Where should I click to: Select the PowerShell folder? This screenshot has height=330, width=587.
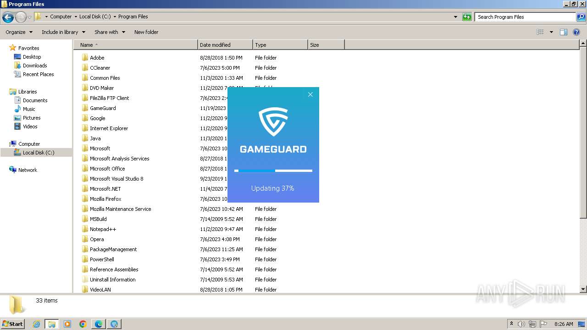click(x=102, y=259)
